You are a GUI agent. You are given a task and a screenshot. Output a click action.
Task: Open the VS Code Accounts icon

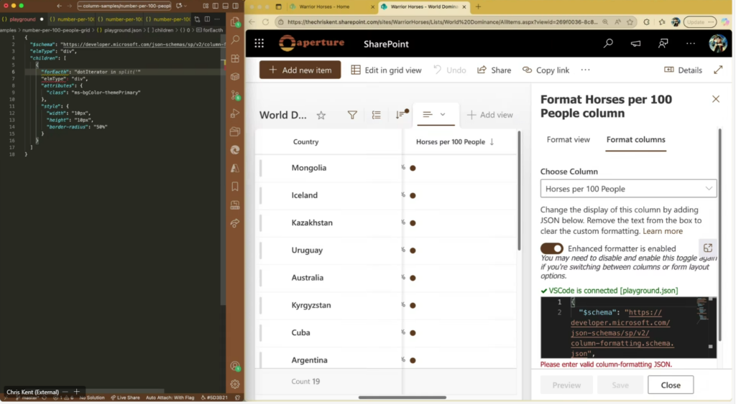tap(235, 366)
